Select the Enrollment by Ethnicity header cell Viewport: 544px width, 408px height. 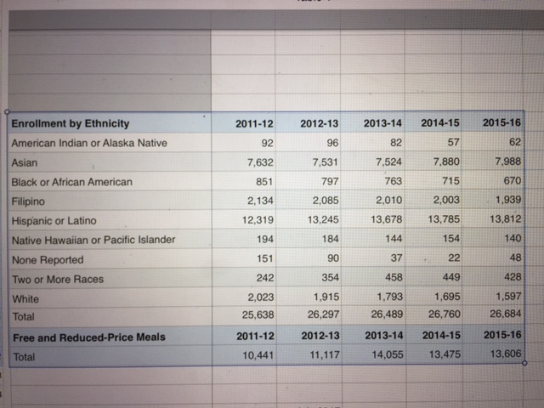pos(71,124)
